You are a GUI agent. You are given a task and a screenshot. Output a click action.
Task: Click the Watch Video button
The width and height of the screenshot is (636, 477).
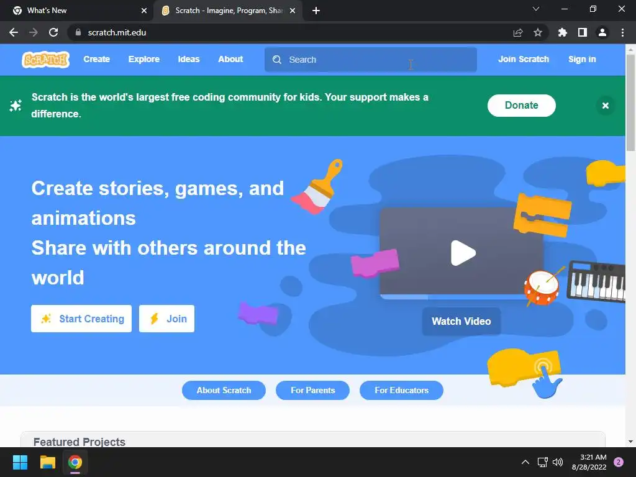pos(461,321)
